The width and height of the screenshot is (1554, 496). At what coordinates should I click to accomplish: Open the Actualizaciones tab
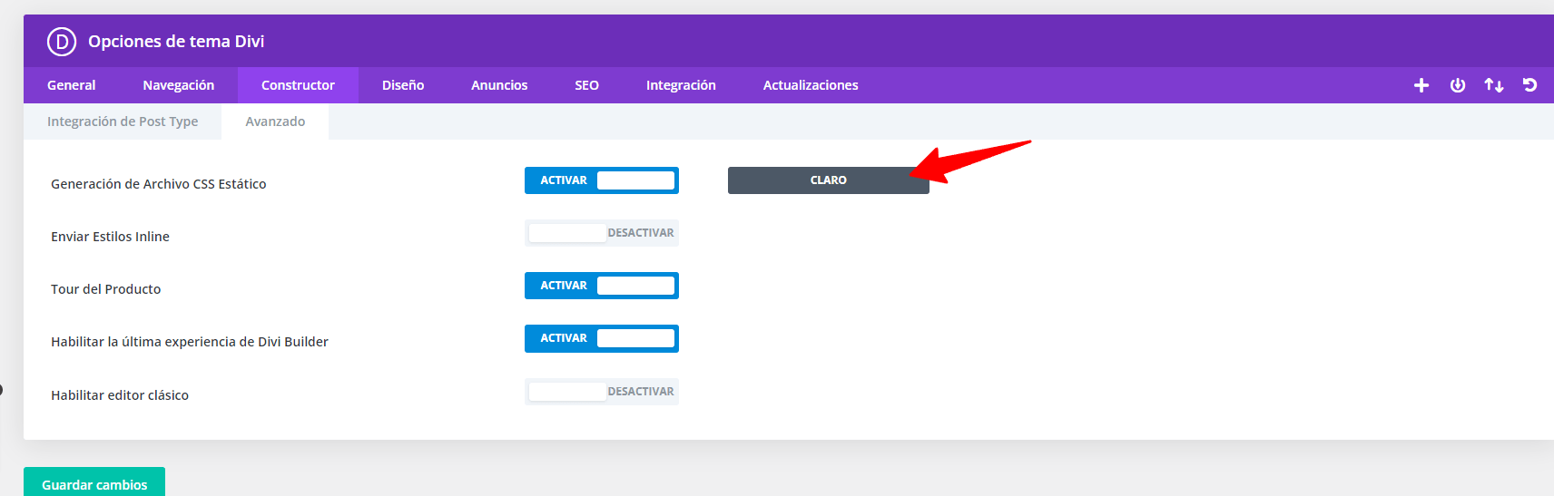811,85
